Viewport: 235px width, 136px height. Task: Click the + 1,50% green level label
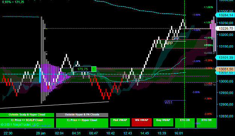[208, 7]
